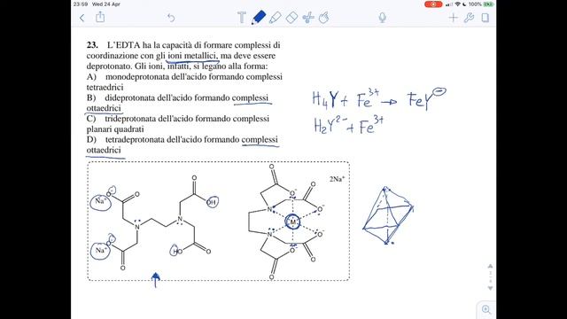Open the wrench settings menu
Image resolution: width=567 pixels, height=319 pixels.
point(469,18)
